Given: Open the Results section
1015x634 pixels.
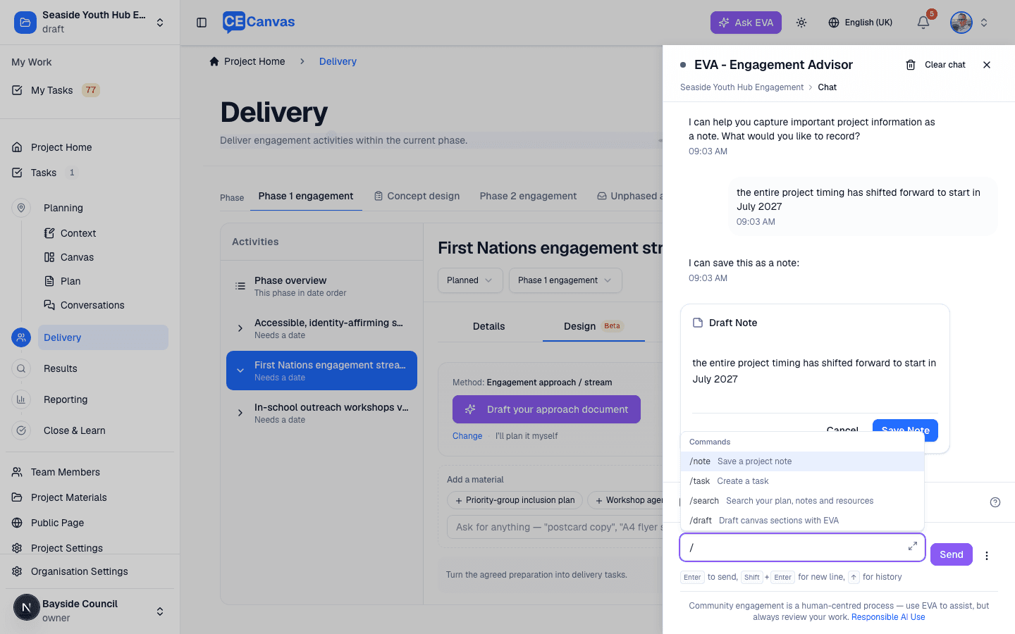Looking at the screenshot, I should 61,368.
